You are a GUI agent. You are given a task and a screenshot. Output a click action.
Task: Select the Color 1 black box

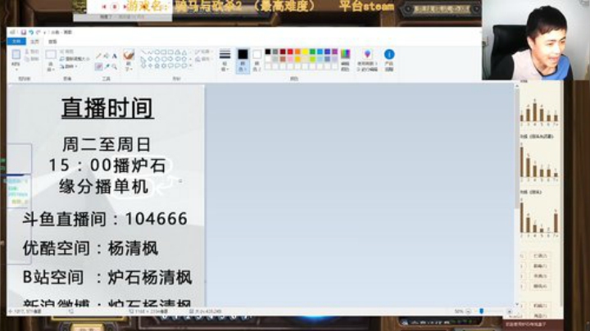pyautogui.click(x=243, y=60)
